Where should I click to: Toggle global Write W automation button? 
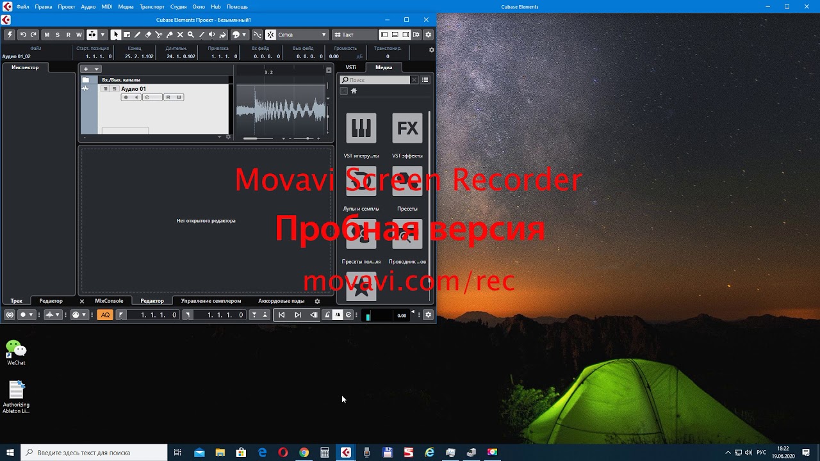coord(79,35)
